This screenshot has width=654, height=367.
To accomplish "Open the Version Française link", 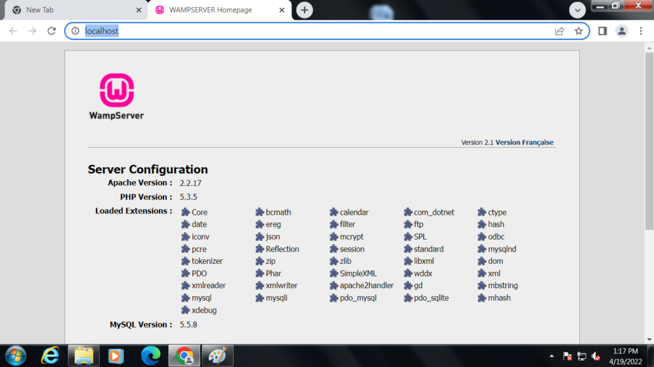I will point(524,142).
